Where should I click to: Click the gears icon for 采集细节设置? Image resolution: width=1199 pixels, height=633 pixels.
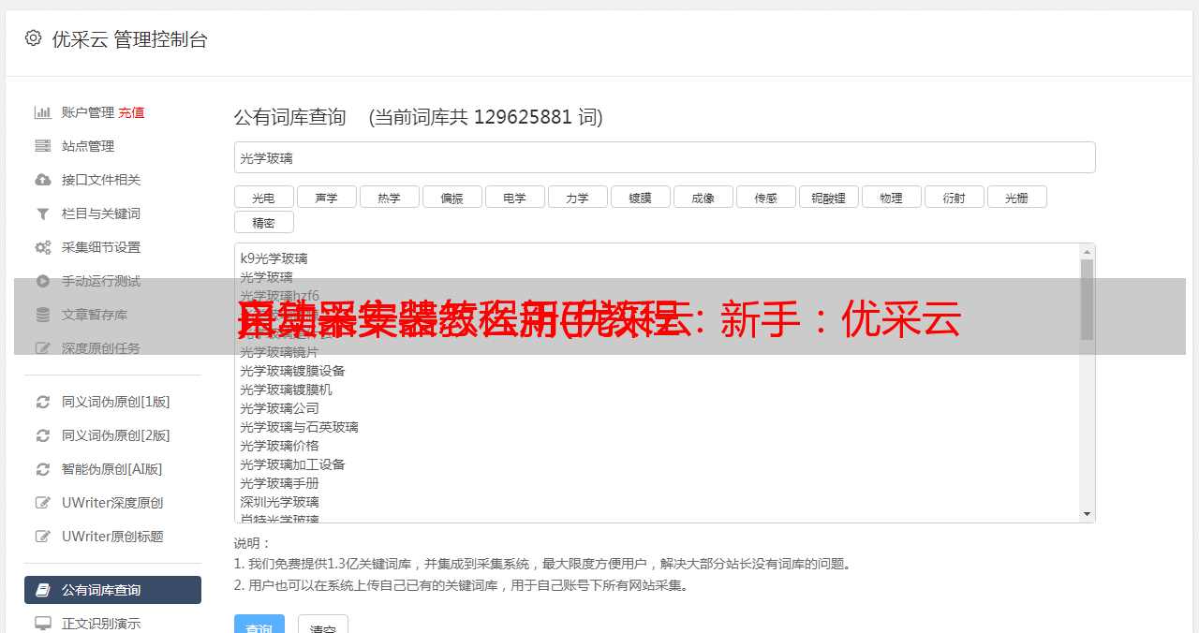point(43,247)
